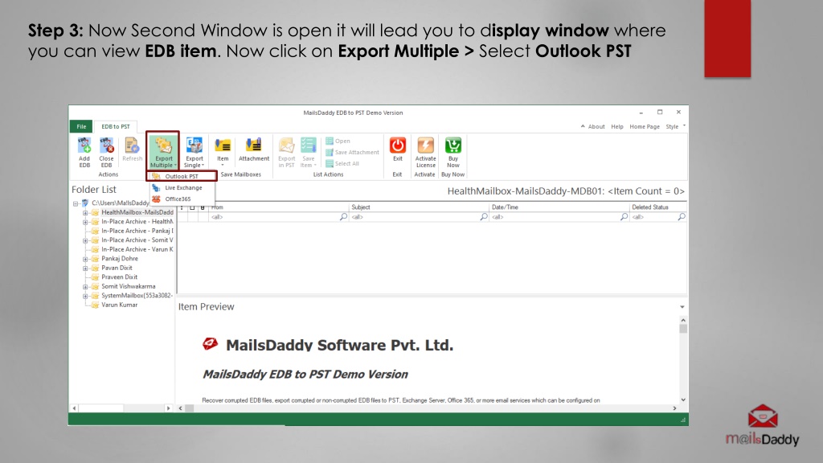This screenshot has height=463, width=823.
Task: Open the Item save dropdown
Action: [223, 151]
